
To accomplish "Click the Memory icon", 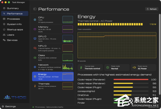I will 35,29.
